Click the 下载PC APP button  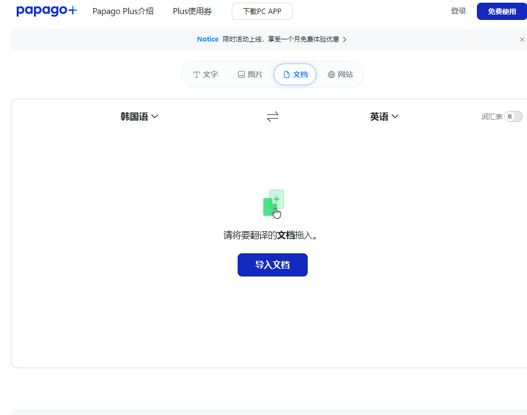[262, 11]
